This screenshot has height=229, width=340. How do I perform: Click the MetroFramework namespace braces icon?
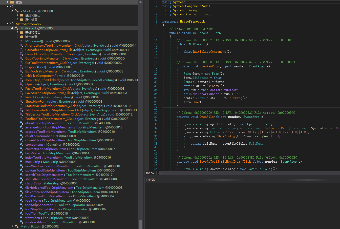12,24
